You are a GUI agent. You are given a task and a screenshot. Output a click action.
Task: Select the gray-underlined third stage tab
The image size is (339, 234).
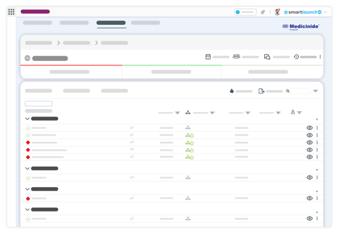click(273, 71)
